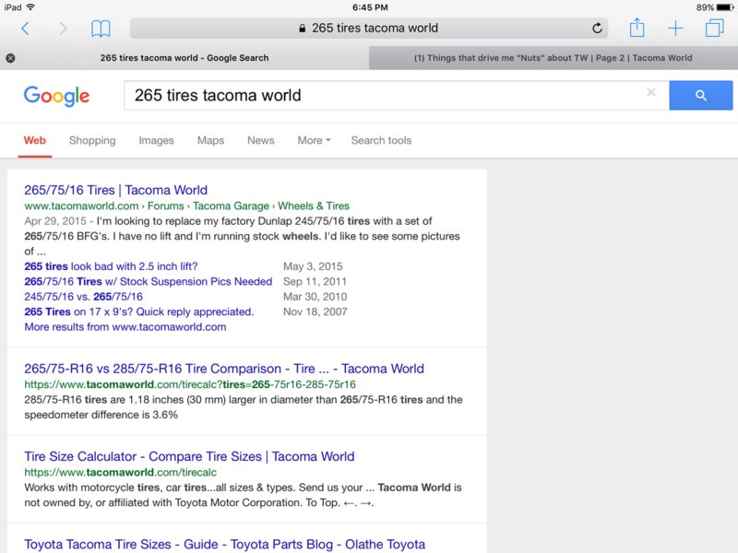Tap the Safari address bar
This screenshot has height=553, width=738.
coord(368,29)
